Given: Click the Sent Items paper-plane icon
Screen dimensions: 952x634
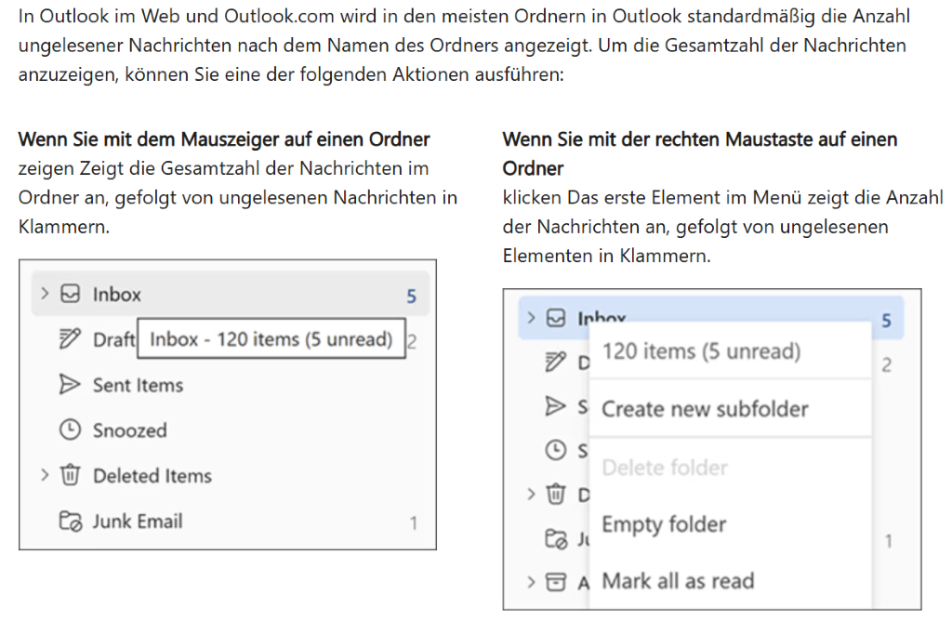Looking at the screenshot, I should click(69, 385).
